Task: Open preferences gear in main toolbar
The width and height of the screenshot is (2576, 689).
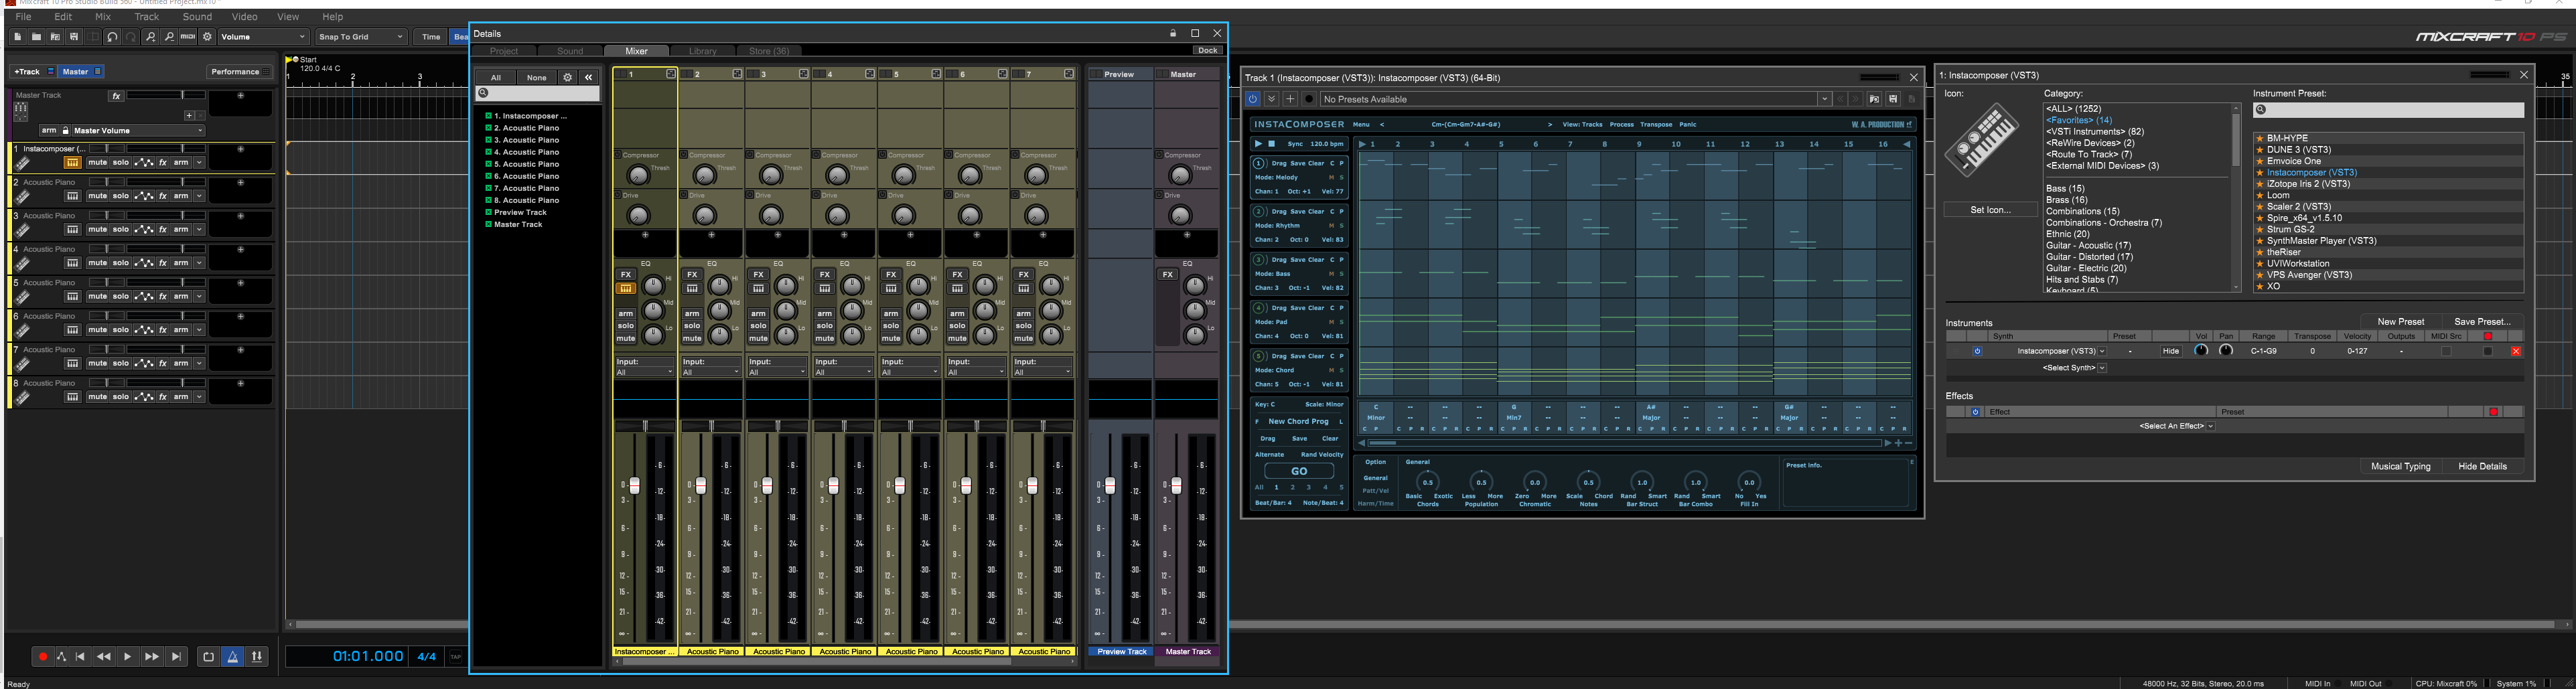Action: [207, 37]
